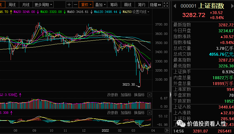Click 上涨家数 value 994
Image resolution: width=234 pixels, height=134 pixels.
[x=230, y=89]
